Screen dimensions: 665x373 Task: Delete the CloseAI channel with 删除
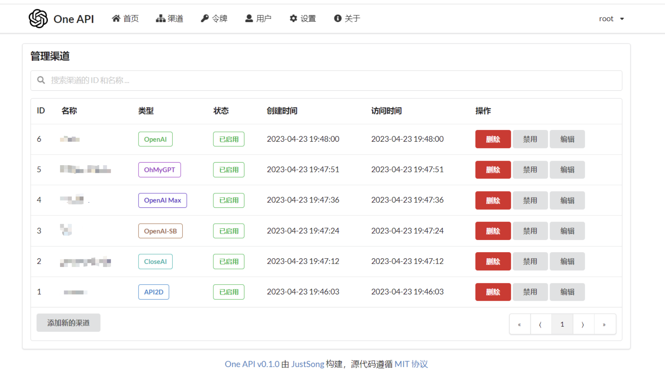tap(493, 262)
